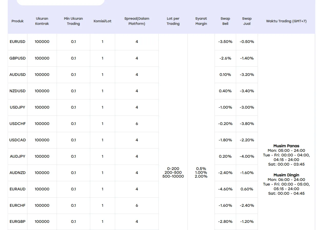The width and height of the screenshot is (323, 230).
Task: Click Mon: 05:00 - 24:00 schedule line
Action: [x=286, y=151]
